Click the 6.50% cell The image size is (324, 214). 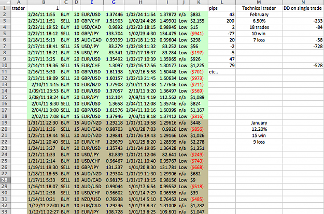pyautogui.click(x=259, y=21)
